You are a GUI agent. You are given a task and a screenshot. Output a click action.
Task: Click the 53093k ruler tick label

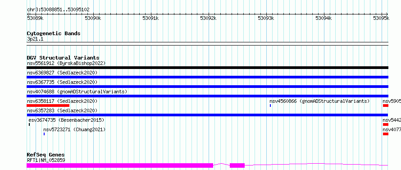[266, 18]
